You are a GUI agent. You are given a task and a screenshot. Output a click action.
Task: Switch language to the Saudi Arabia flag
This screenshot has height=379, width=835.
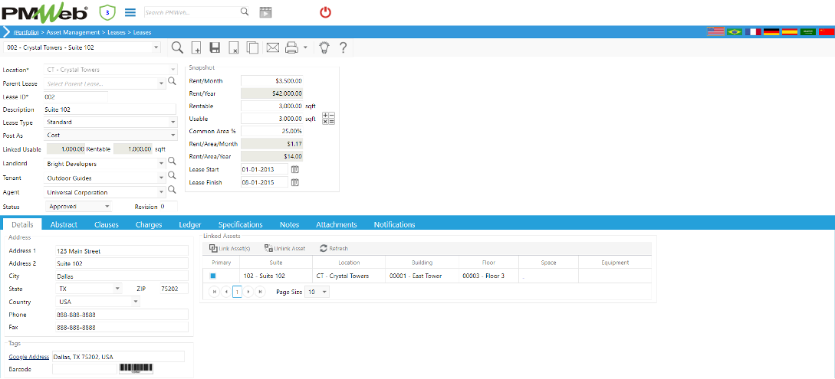tap(808, 32)
